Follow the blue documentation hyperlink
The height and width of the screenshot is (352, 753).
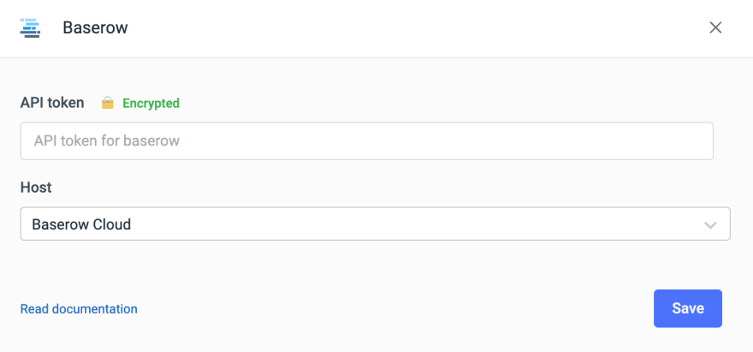pos(79,308)
